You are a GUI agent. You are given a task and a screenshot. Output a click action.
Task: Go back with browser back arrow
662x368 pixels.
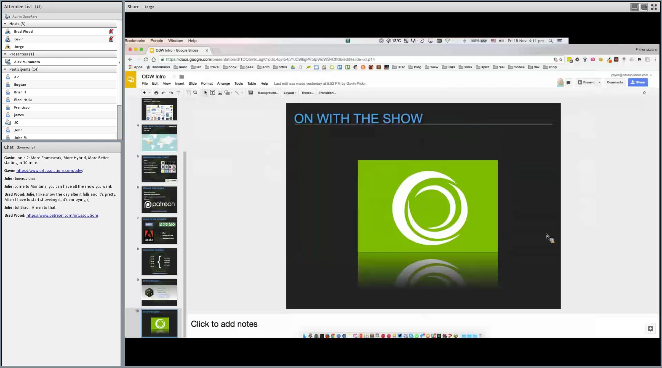tap(130, 59)
